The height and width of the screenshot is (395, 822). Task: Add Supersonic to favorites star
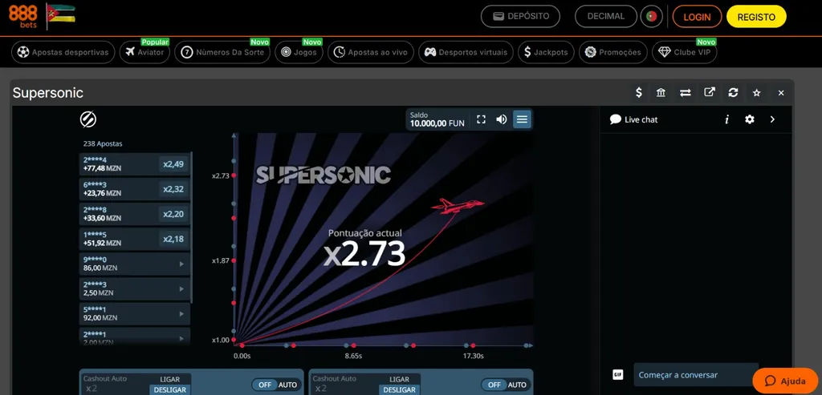[x=756, y=93]
